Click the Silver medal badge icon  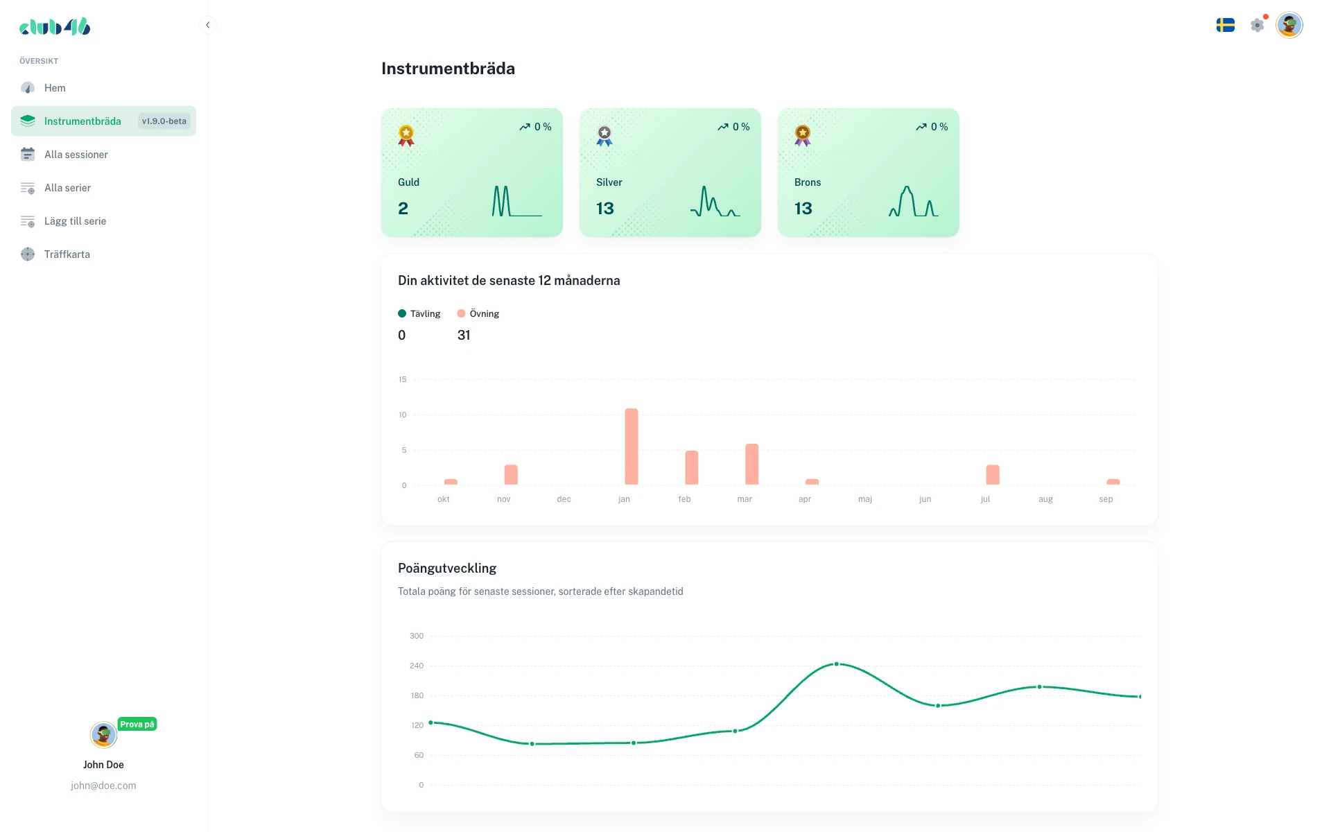pos(604,136)
